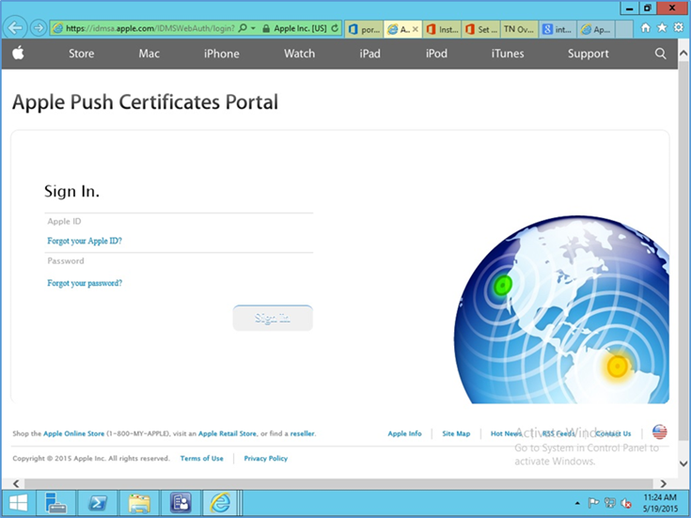Open the Windows Start button
691x518 pixels.
click(18, 503)
